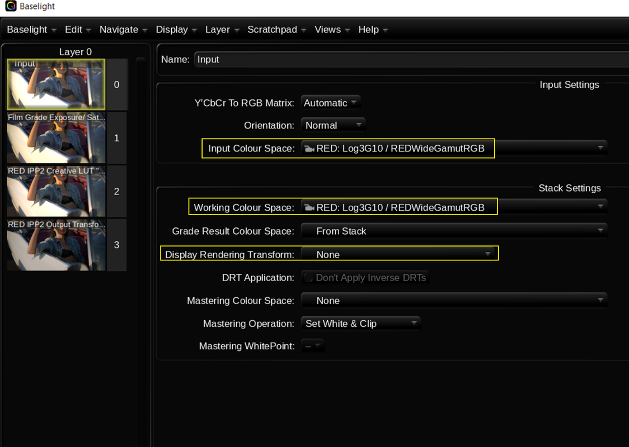
Task: Click camera icon in Input Colour Space
Action: (309, 149)
